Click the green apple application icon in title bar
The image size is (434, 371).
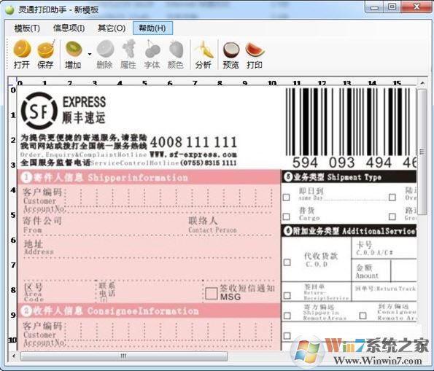(x=9, y=10)
